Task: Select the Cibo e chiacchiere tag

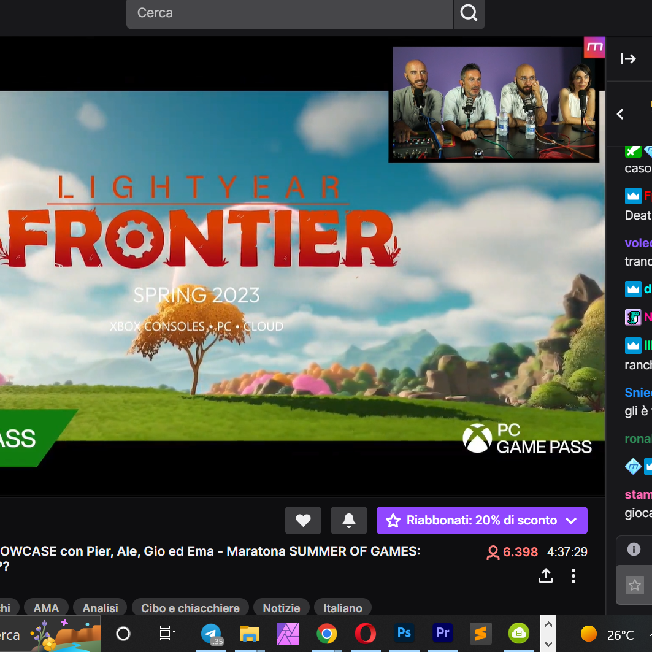Action: 190,608
